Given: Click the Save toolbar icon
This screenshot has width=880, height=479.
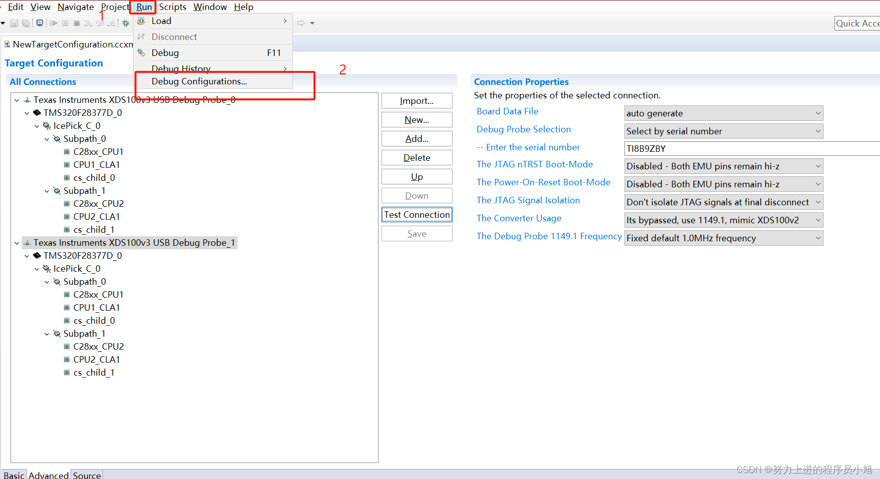Looking at the screenshot, I should (14, 23).
